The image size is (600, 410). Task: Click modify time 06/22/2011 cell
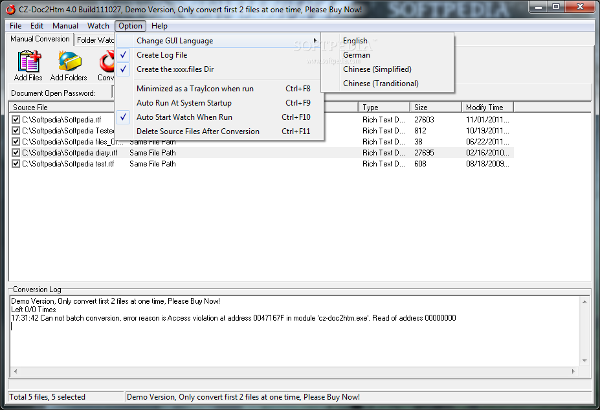tap(487, 142)
